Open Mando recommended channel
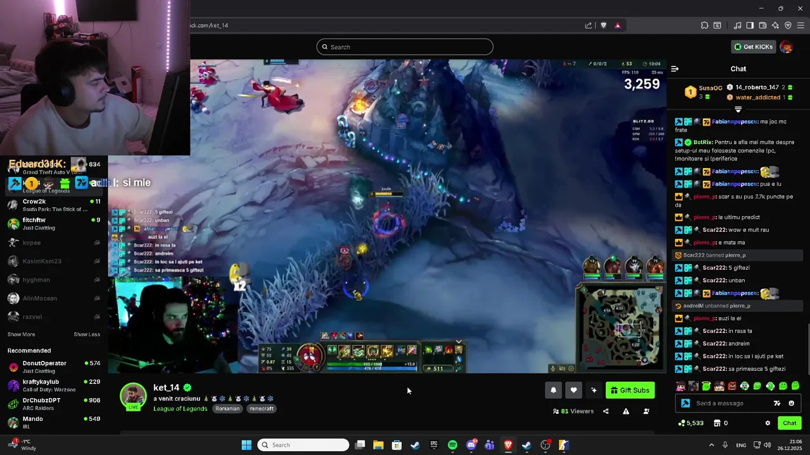 [x=54, y=422]
